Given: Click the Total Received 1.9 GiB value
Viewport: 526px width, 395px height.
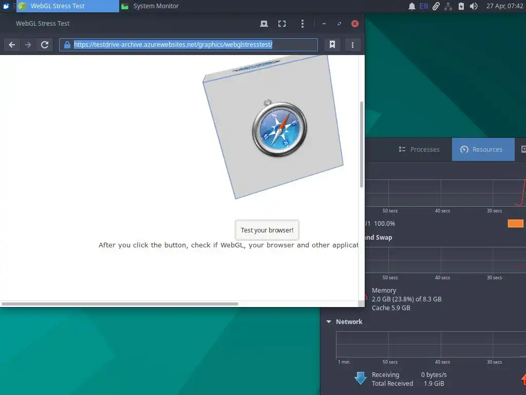Looking at the screenshot, I should click(434, 384).
